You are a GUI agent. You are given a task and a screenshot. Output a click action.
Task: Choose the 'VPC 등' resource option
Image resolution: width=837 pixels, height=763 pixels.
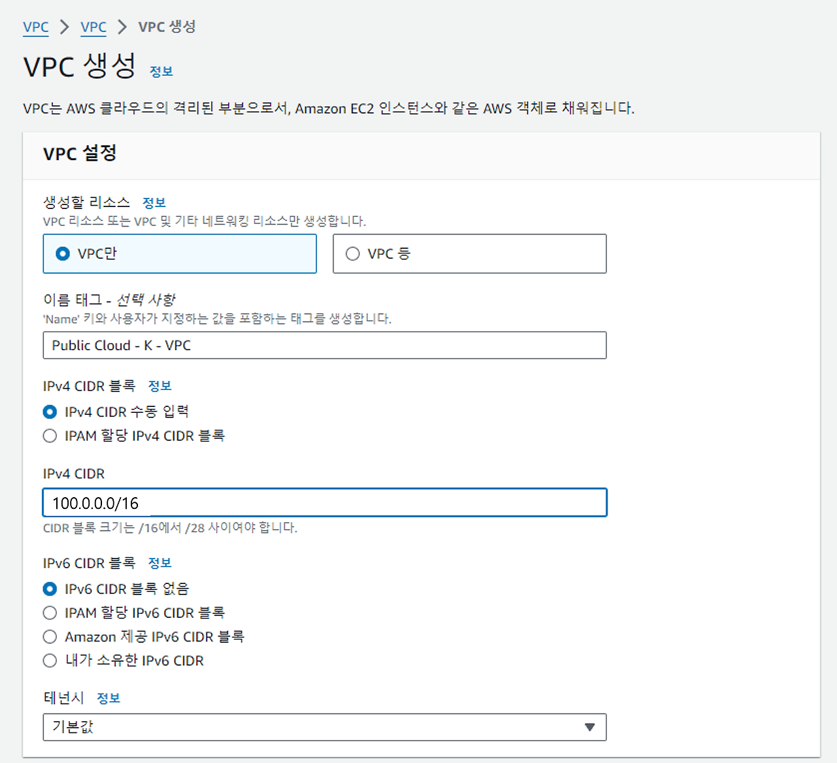click(353, 253)
